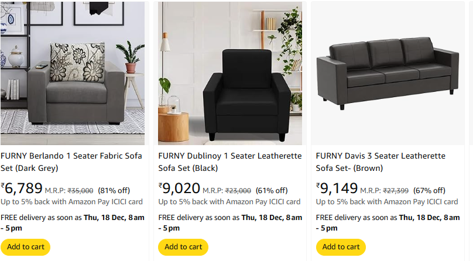
Task: Click the 67% off discount label
Action: tap(429, 191)
